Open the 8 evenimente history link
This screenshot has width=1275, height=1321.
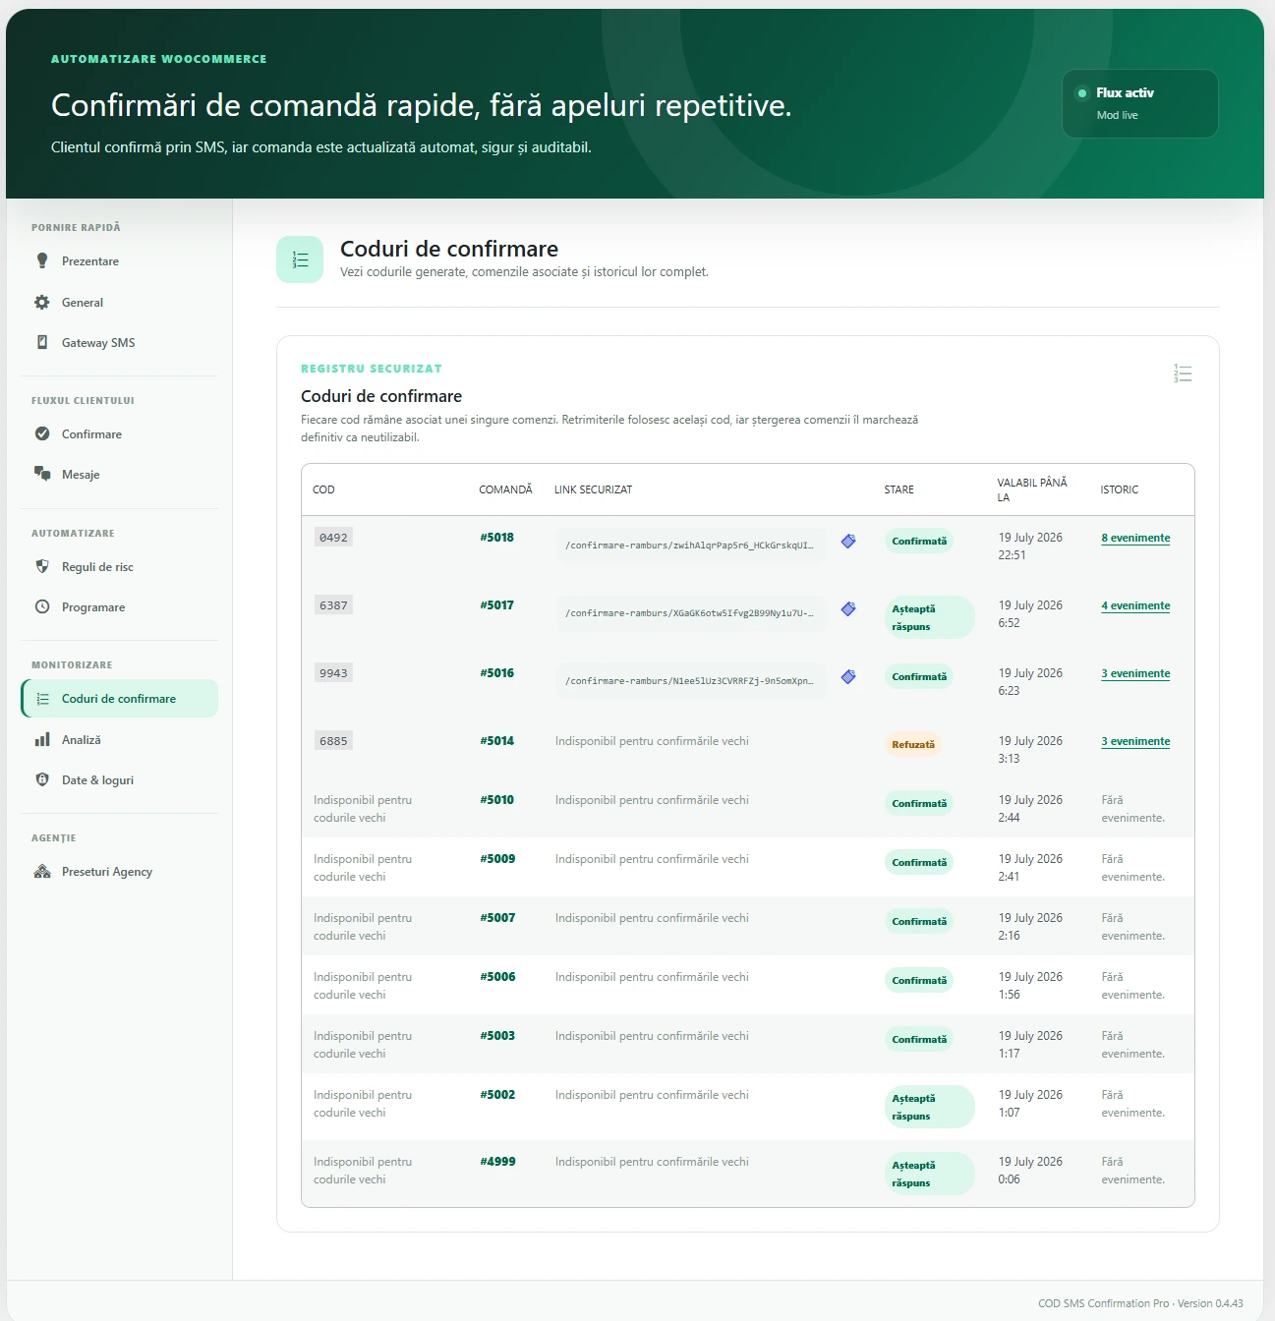click(x=1135, y=538)
